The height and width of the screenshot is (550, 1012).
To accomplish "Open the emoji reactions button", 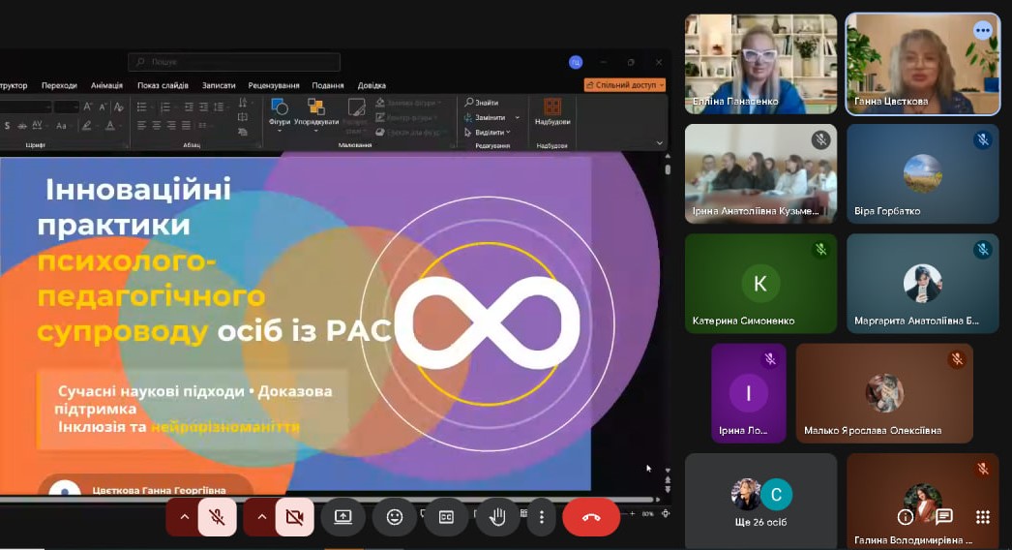I will pos(395,517).
